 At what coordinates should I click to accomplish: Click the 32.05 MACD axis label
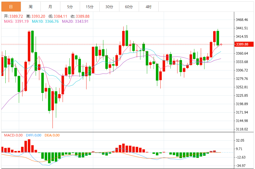240,140
